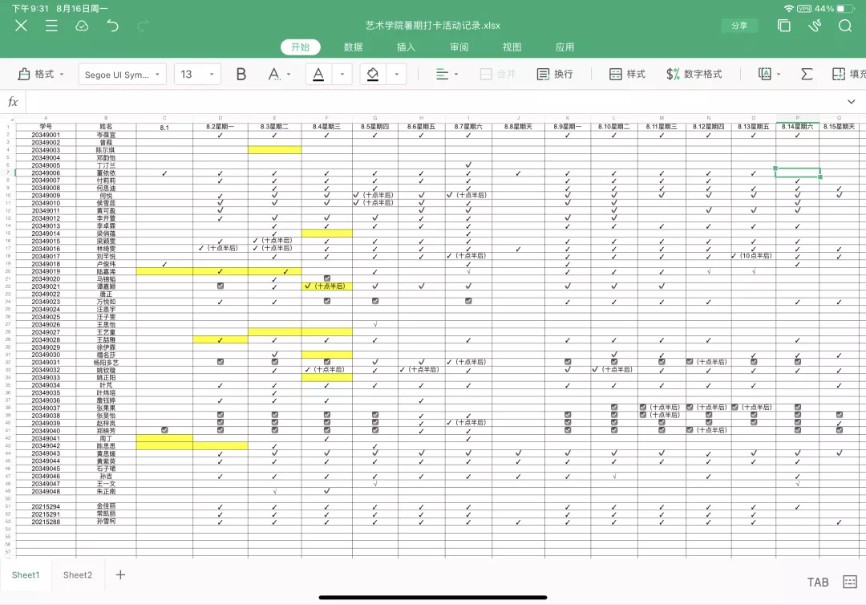
Task: Tap the cloud sync icon
Action: tap(82, 26)
